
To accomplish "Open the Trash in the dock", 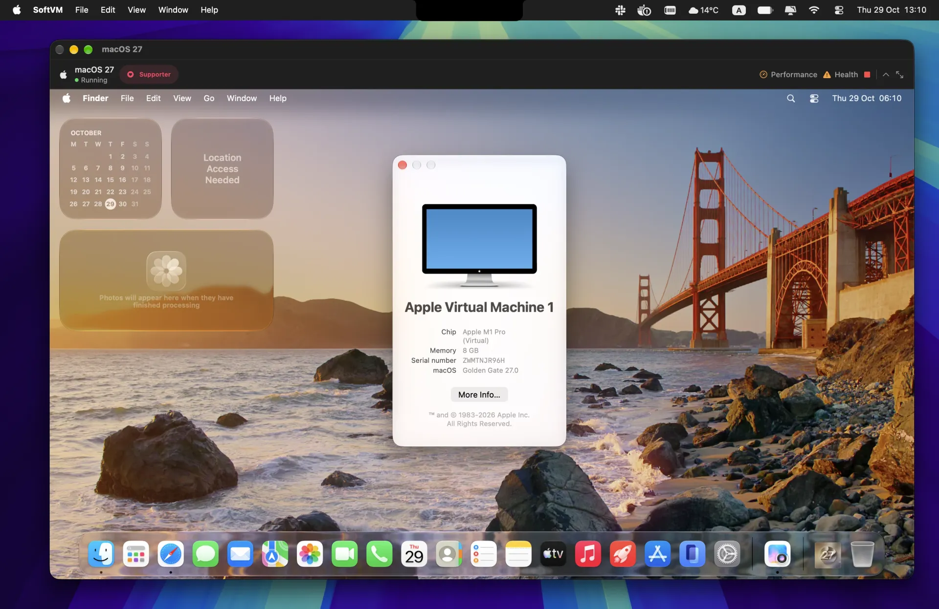I will pyautogui.click(x=862, y=554).
